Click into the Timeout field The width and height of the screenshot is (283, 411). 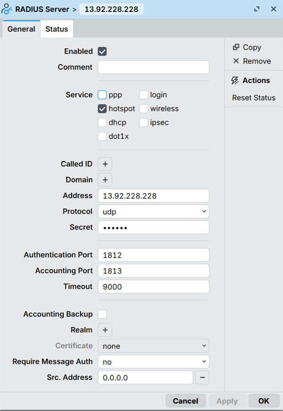153,286
